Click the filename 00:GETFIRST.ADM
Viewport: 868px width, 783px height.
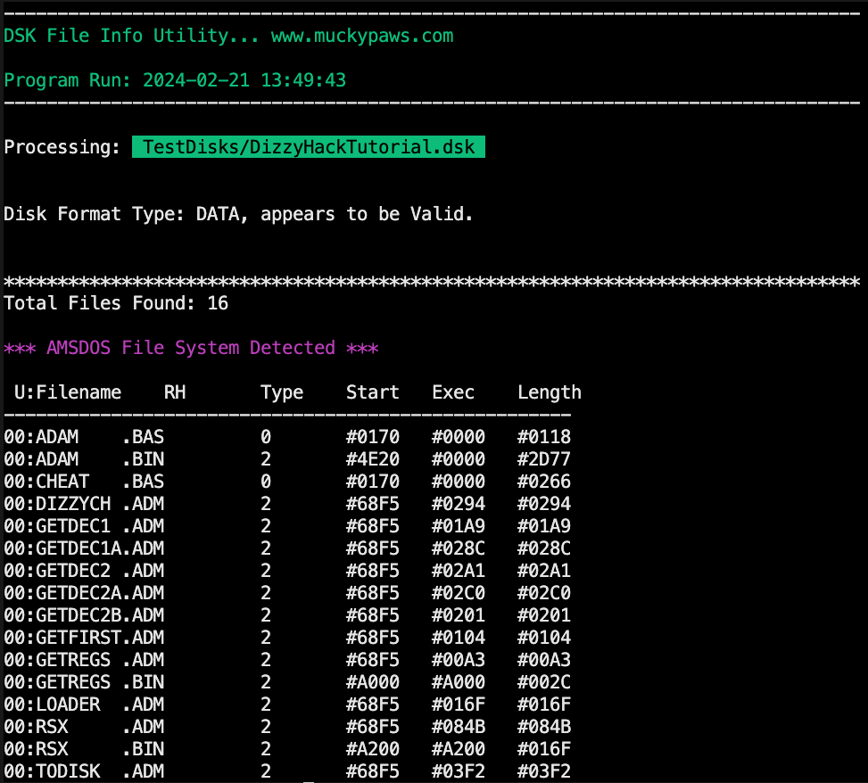pyautogui.click(x=84, y=638)
